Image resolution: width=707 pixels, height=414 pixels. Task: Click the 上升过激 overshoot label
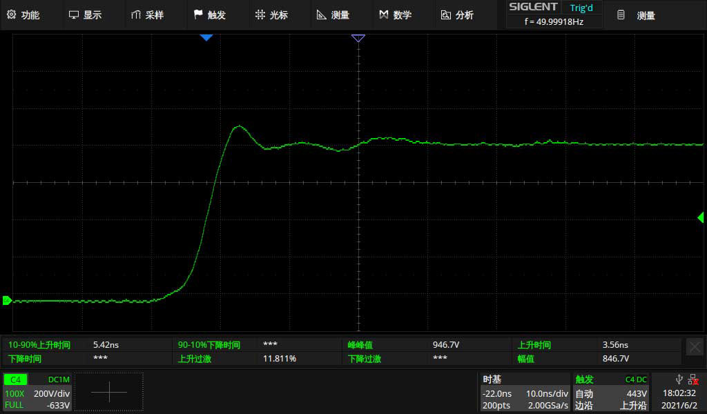[x=195, y=359]
